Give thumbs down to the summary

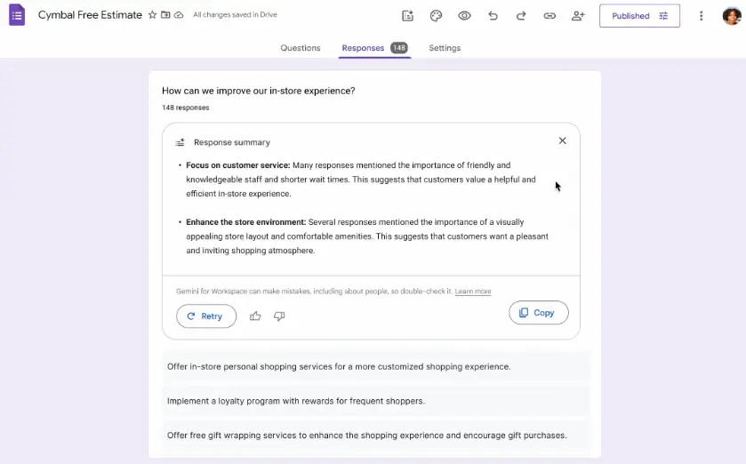pos(279,316)
